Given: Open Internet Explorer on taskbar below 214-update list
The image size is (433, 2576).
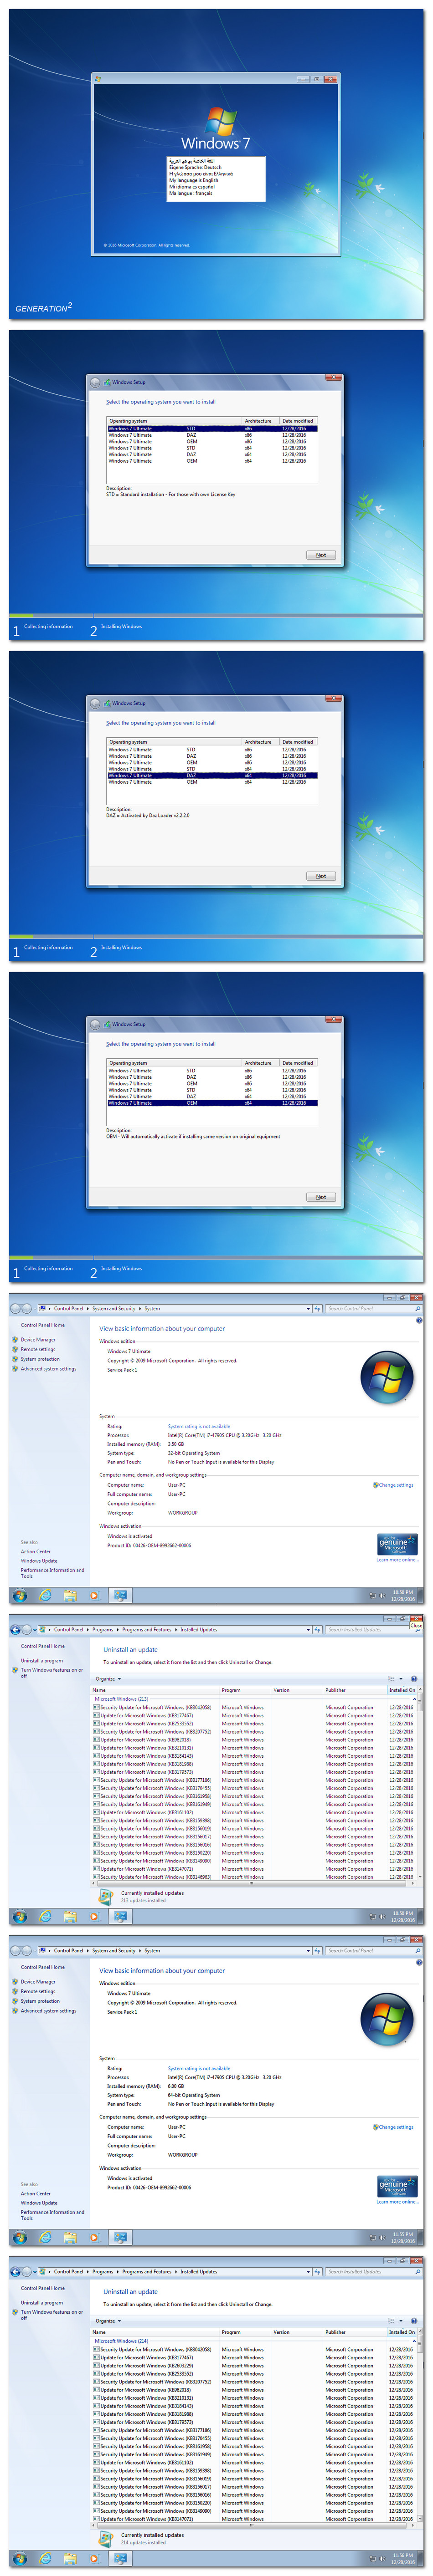Looking at the screenshot, I should click(x=45, y=2559).
